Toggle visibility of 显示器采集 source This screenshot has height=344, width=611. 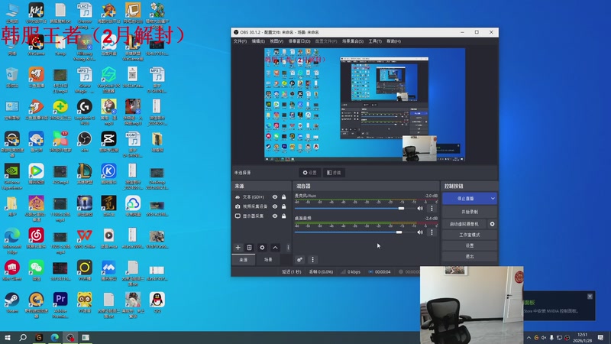pyautogui.click(x=275, y=216)
